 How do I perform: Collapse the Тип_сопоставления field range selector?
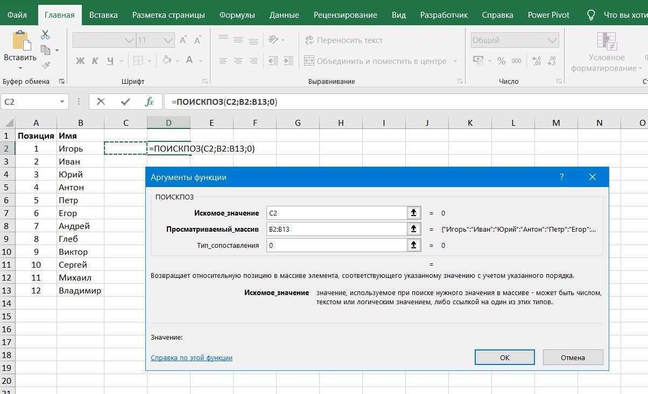pyautogui.click(x=413, y=245)
